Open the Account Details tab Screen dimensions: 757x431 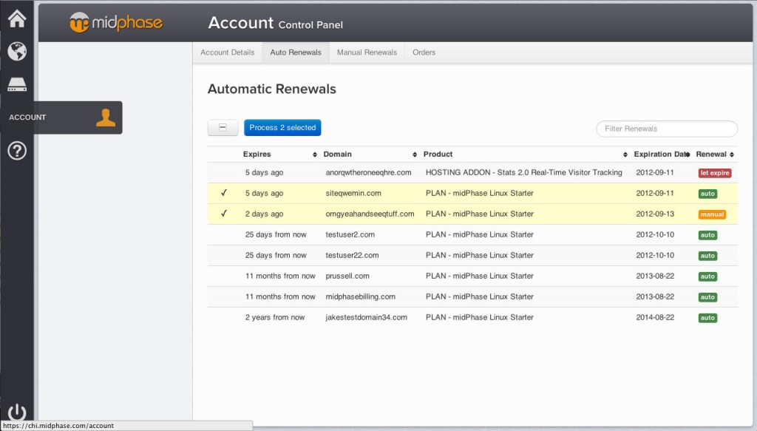(227, 52)
